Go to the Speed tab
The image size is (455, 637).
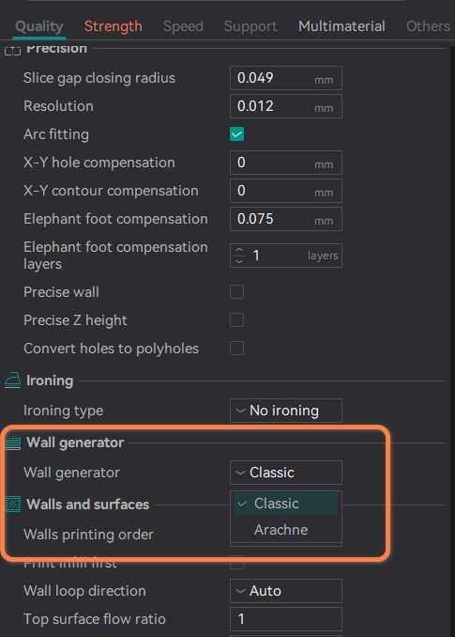pos(183,26)
